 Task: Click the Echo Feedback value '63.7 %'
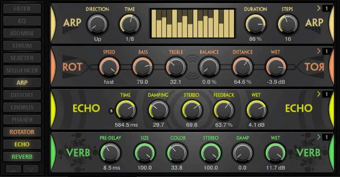point(224,125)
